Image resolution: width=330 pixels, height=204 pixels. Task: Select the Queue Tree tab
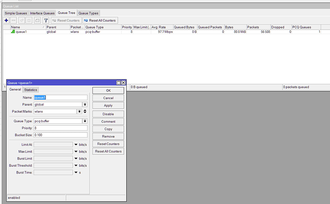pyautogui.click(x=66, y=13)
